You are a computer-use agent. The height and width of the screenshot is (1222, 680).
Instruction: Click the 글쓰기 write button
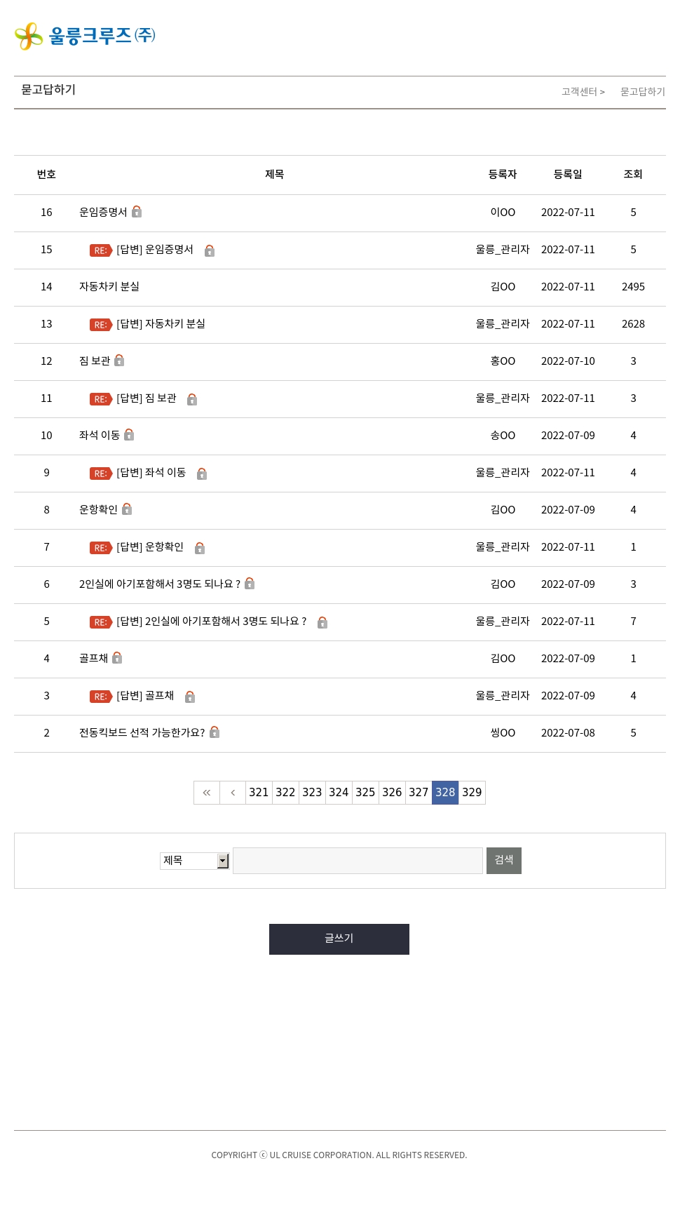point(339,939)
